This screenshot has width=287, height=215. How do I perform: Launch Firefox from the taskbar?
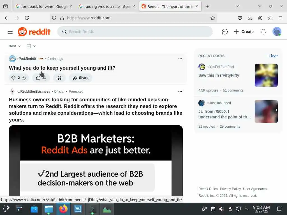63,209
